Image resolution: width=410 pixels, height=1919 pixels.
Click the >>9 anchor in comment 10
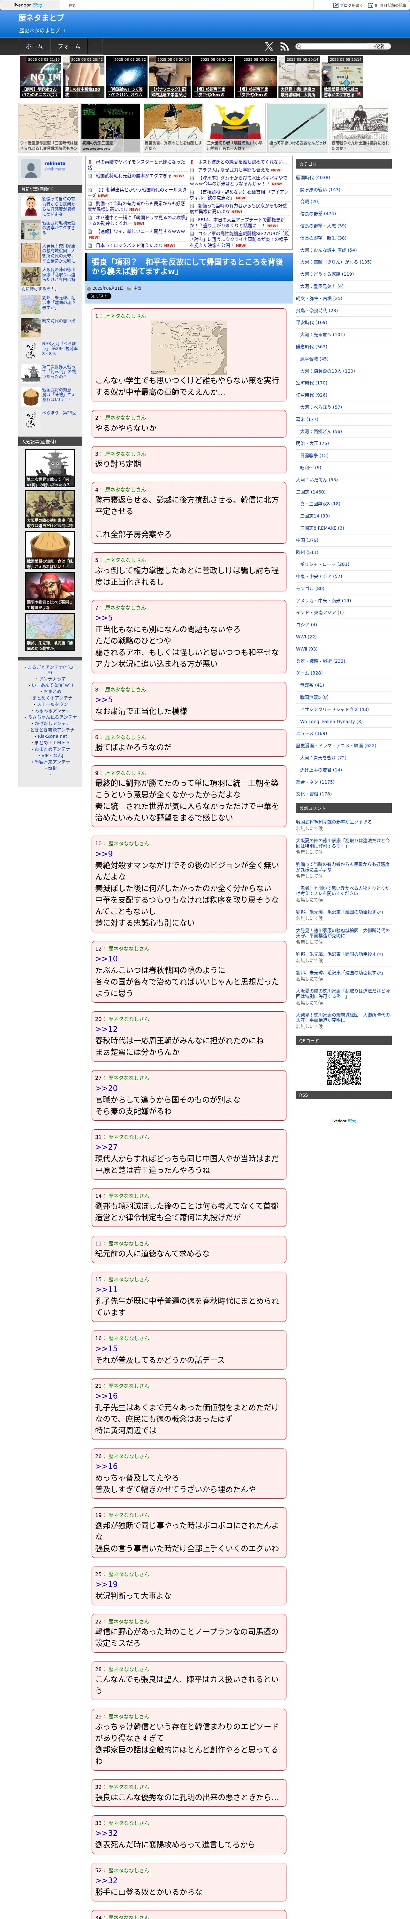tap(104, 854)
